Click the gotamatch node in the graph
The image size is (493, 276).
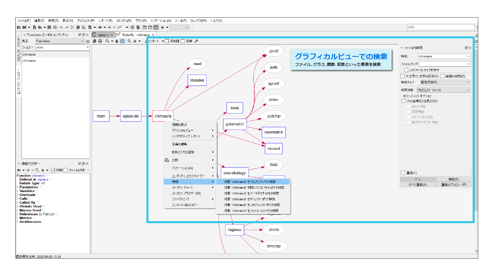pos(235,124)
